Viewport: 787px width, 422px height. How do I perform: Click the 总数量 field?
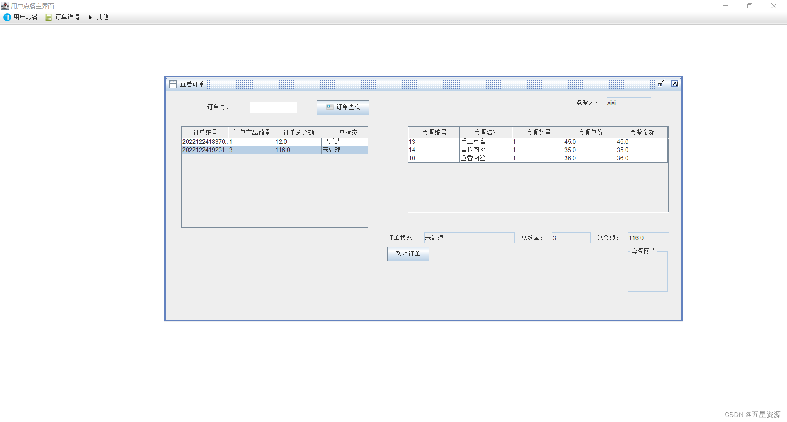pyautogui.click(x=571, y=238)
